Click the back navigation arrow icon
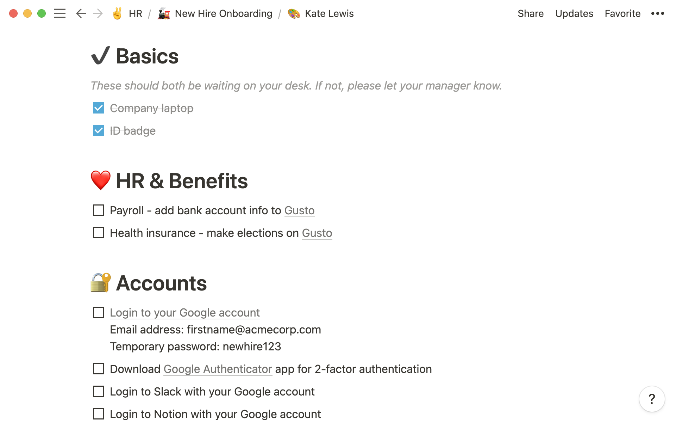The height and width of the screenshot is (423, 676). 81,13
